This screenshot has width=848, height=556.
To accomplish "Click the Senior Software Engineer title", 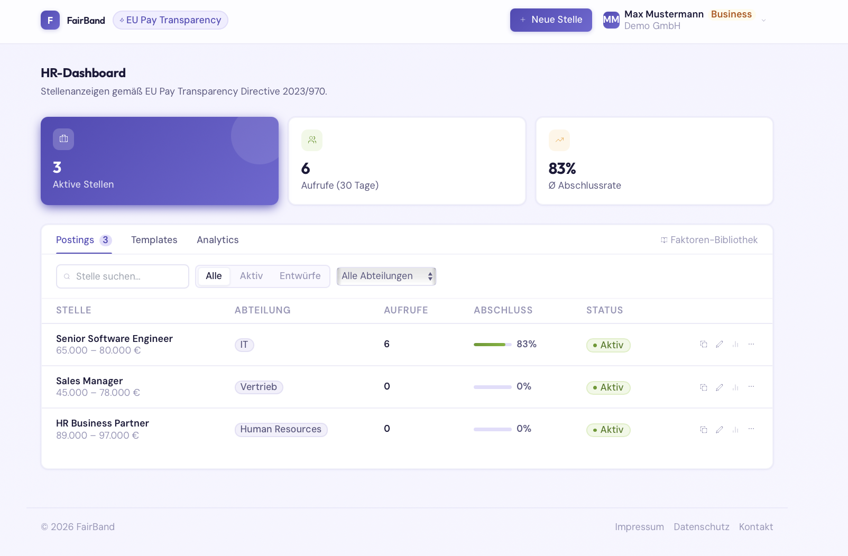I will pyautogui.click(x=114, y=339).
